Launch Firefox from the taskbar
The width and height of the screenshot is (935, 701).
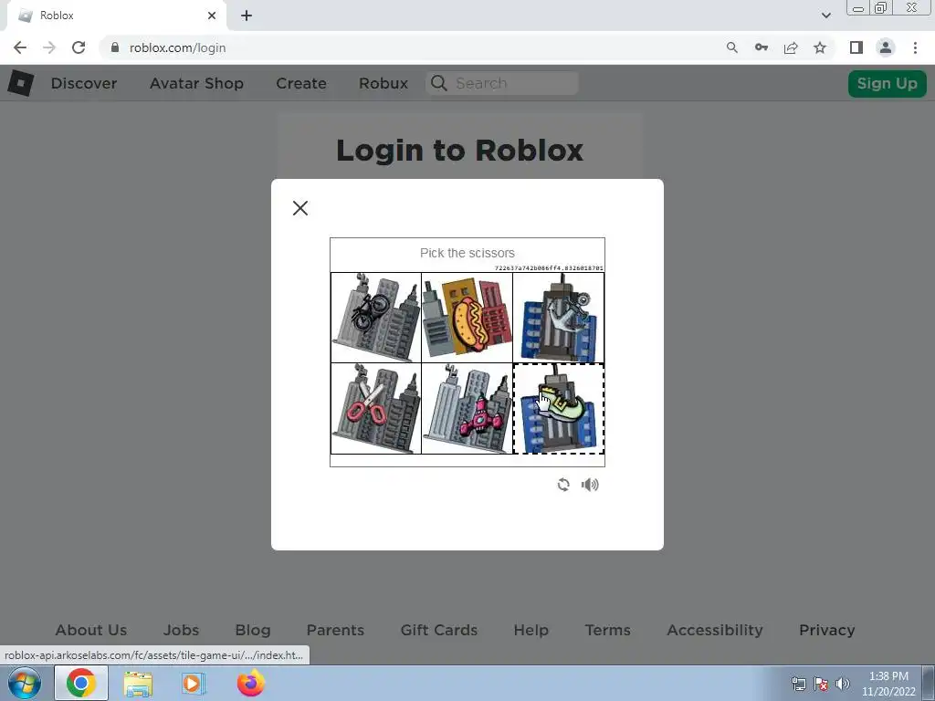250,683
